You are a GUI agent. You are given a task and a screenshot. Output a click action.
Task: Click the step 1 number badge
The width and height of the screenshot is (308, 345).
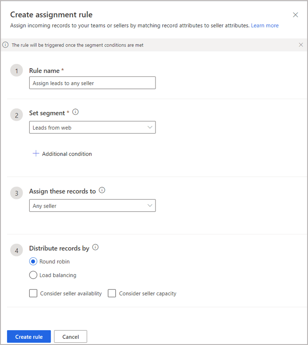pyautogui.click(x=17, y=71)
